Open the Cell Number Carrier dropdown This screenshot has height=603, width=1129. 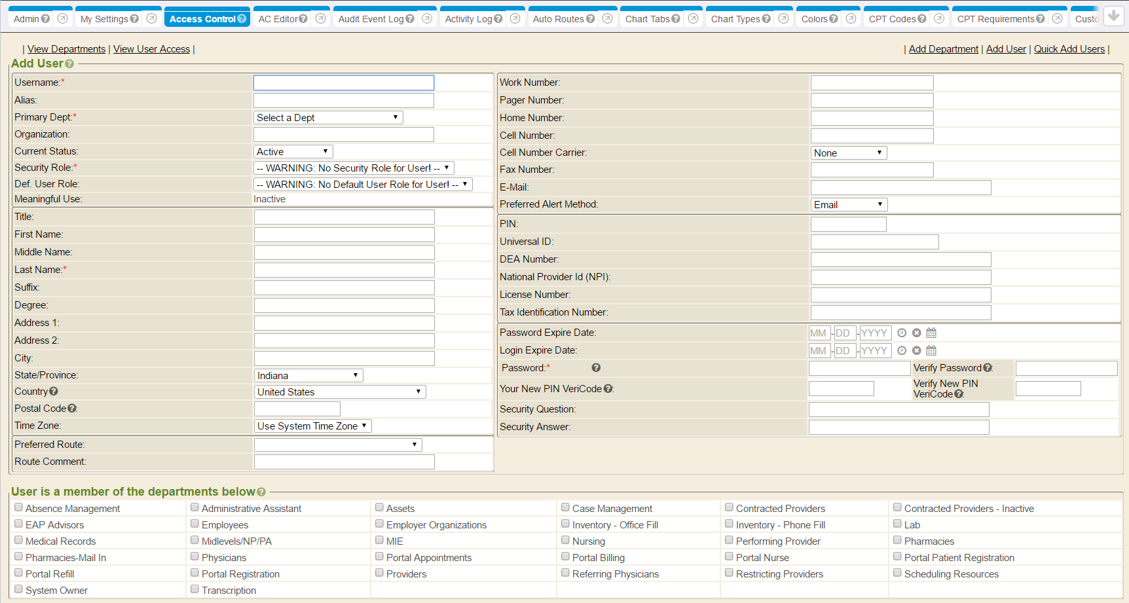click(848, 153)
